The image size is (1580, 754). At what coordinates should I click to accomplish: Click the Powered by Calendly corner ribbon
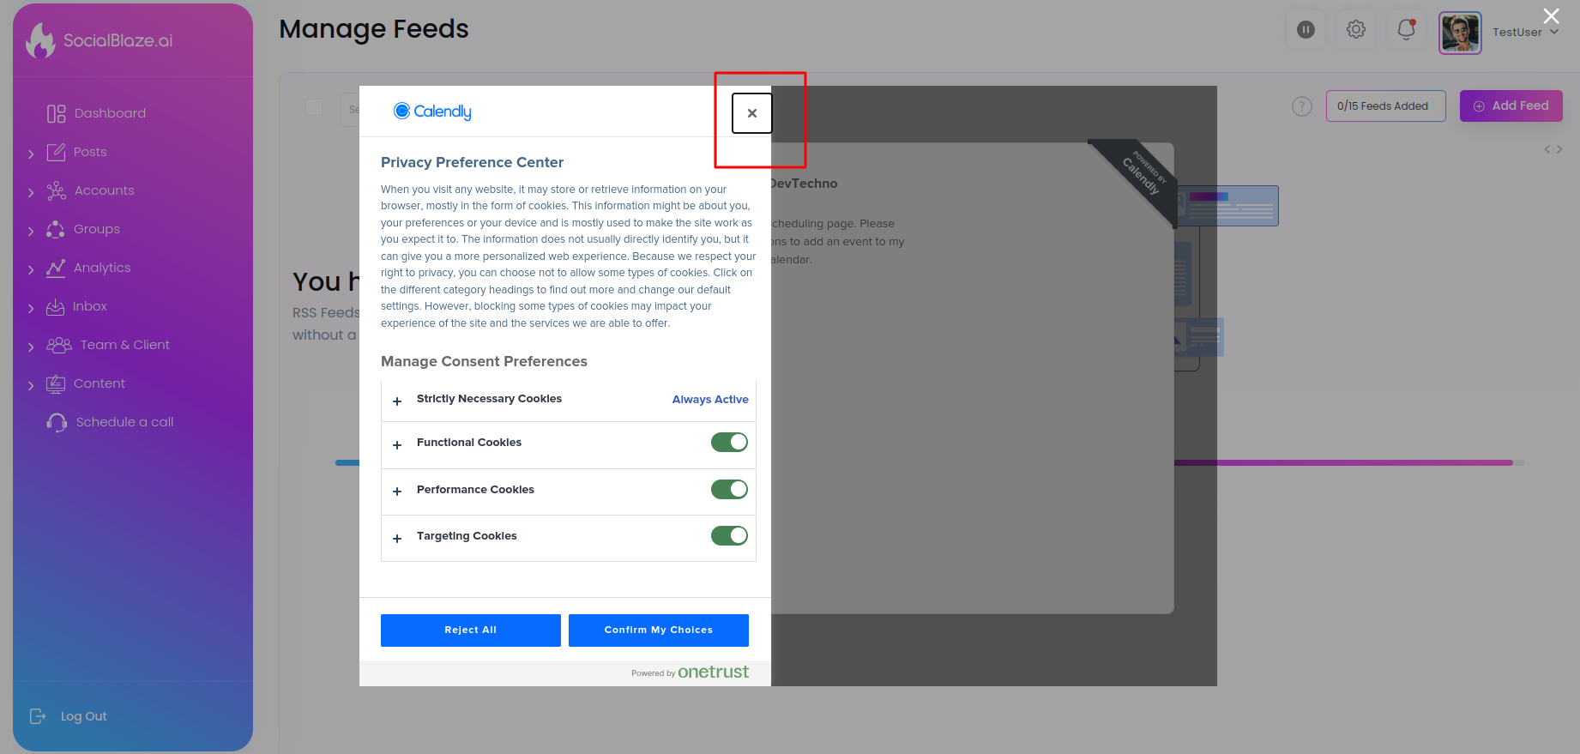tap(1143, 174)
